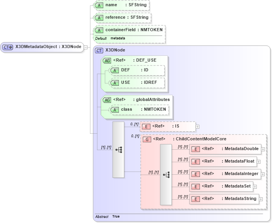Click the G icon of ChildContentModelCore
This screenshot has height=223, width=272.
(x=147, y=139)
